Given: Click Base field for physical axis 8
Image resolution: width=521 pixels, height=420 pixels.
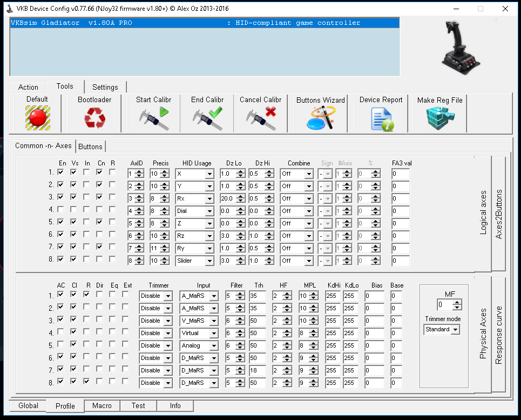Looking at the screenshot, I should click(x=396, y=383).
